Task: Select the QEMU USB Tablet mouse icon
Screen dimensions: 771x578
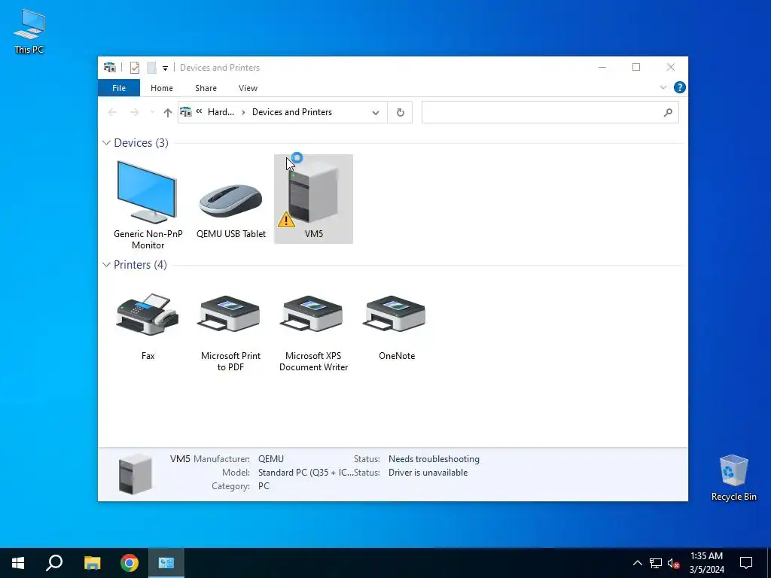Action: pyautogui.click(x=230, y=200)
